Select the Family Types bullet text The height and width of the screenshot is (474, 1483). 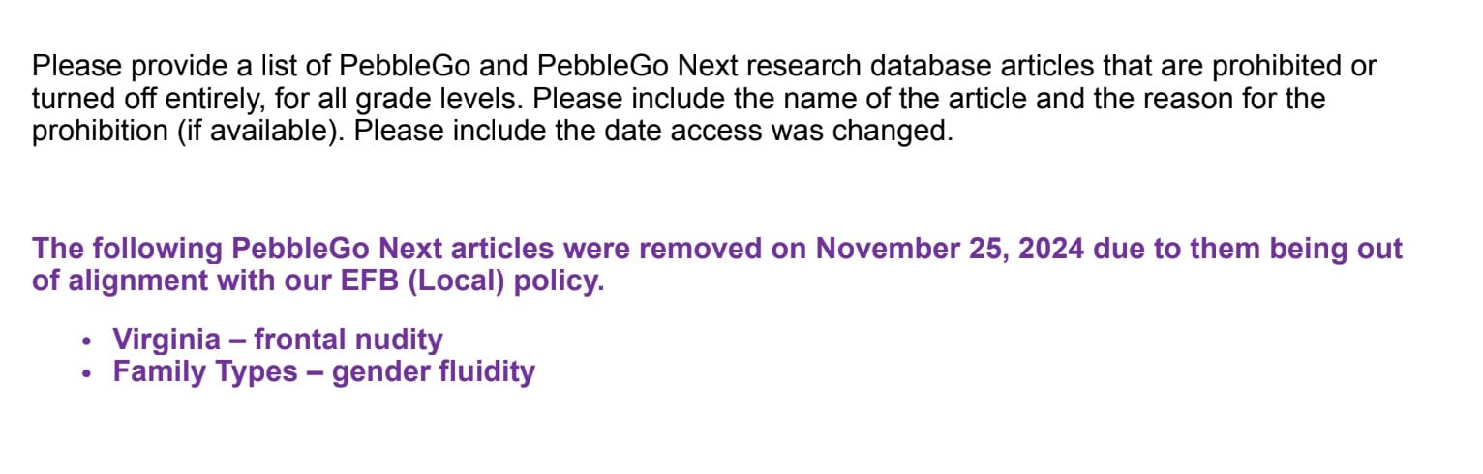coord(204,371)
